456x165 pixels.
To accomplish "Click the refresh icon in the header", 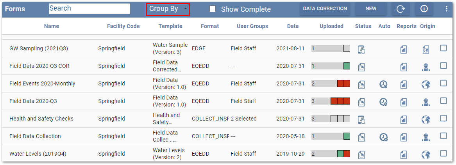I will coord(401,9).
